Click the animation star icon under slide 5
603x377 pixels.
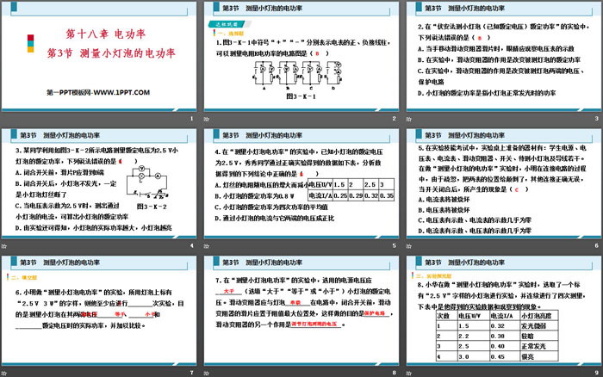(x=207, y=246)
